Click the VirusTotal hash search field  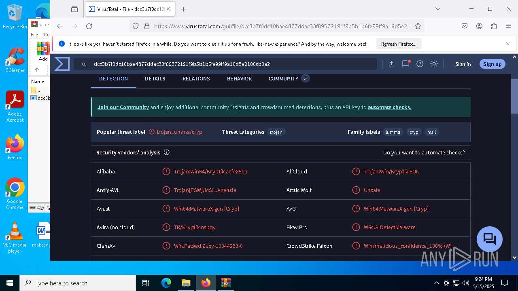pos(225,64)
